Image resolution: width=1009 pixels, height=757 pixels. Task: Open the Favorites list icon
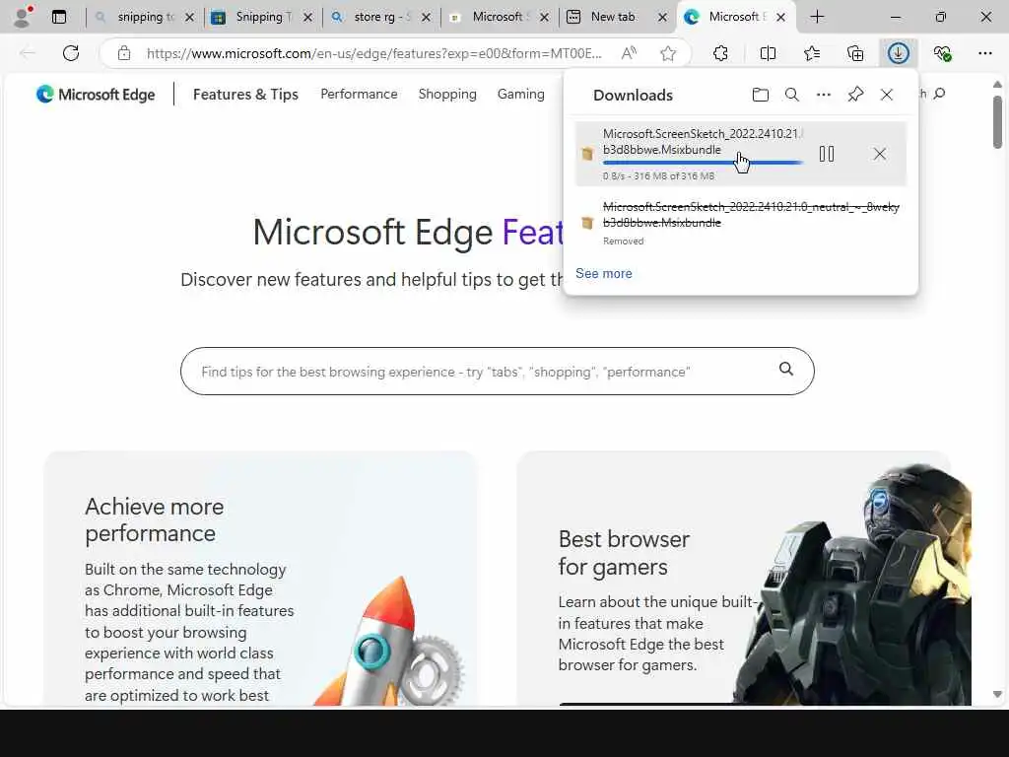pyautogui.click(x=812, y=53)
